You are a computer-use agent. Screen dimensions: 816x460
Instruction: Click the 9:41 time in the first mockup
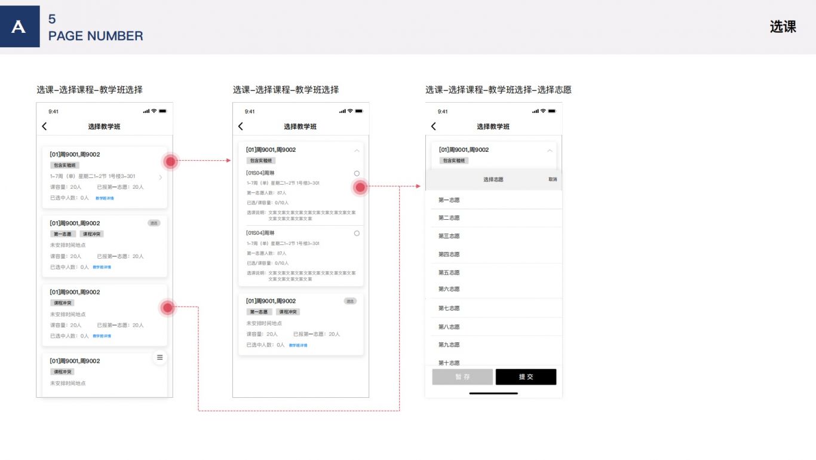54,112
